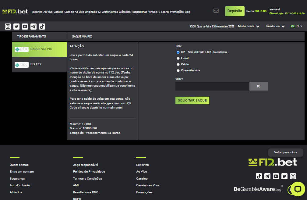Open the Cassino menu in header
The image size is (307, 200).
click(58, 12)
